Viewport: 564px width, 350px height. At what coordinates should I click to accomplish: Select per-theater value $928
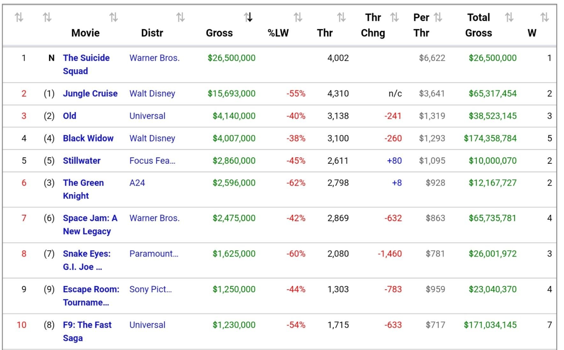[x=436, y=183]
